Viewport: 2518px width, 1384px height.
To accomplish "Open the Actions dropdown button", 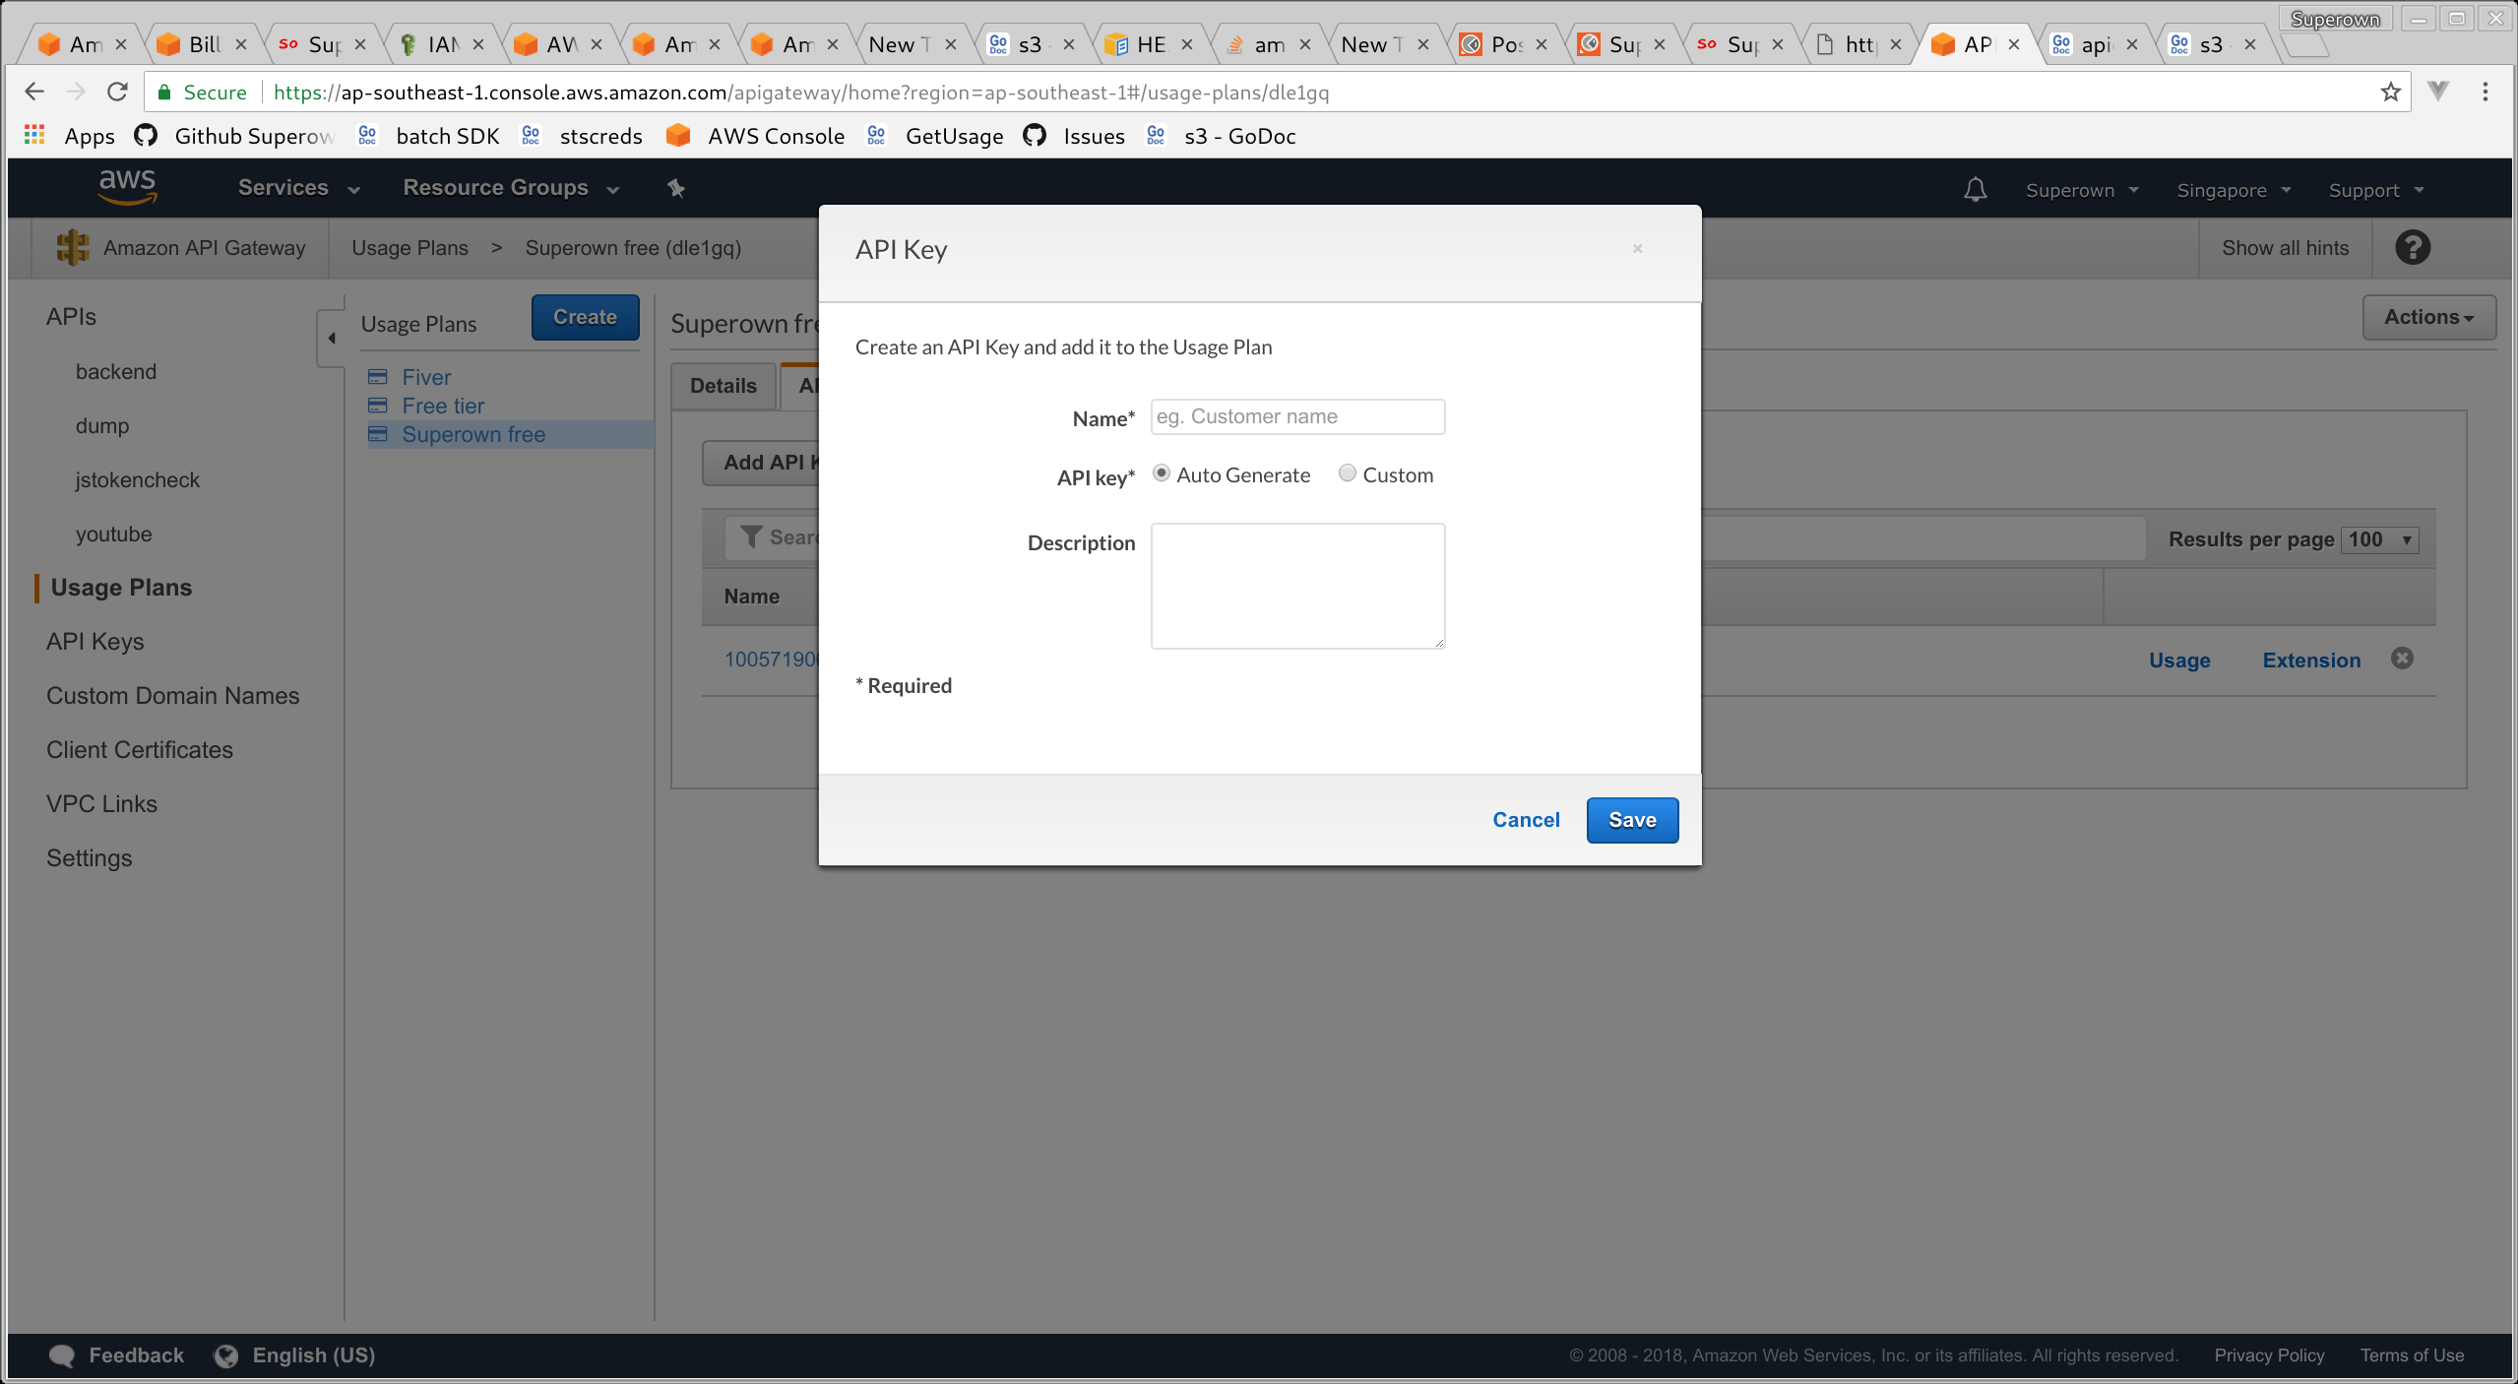I will point(2428,317).
